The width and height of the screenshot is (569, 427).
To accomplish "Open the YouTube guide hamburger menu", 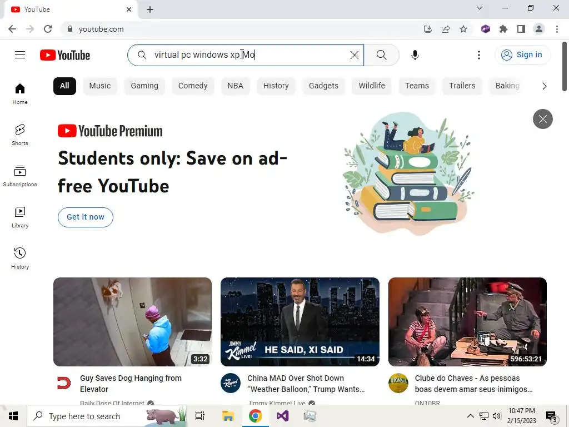I will [x=20, y=55].
